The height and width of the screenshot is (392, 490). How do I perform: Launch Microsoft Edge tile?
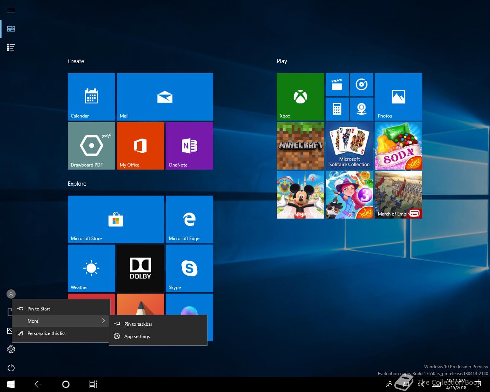click(x=189, y=219)
